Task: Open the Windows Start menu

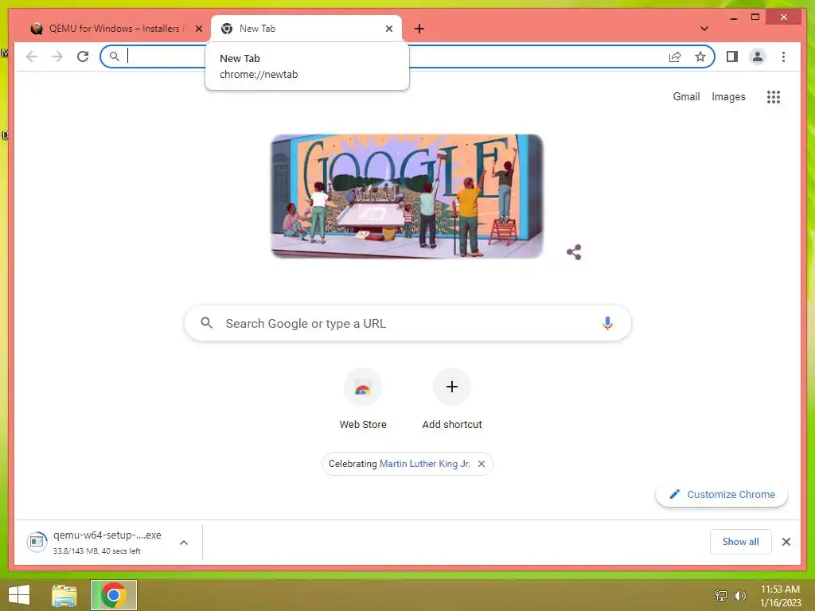Action: click(19, 595)
